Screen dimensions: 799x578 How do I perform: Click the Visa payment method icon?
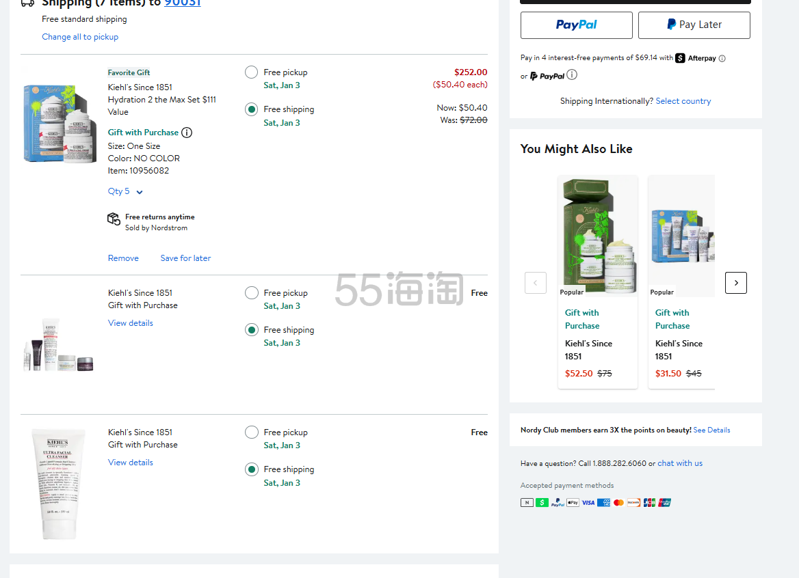point(588,503)
